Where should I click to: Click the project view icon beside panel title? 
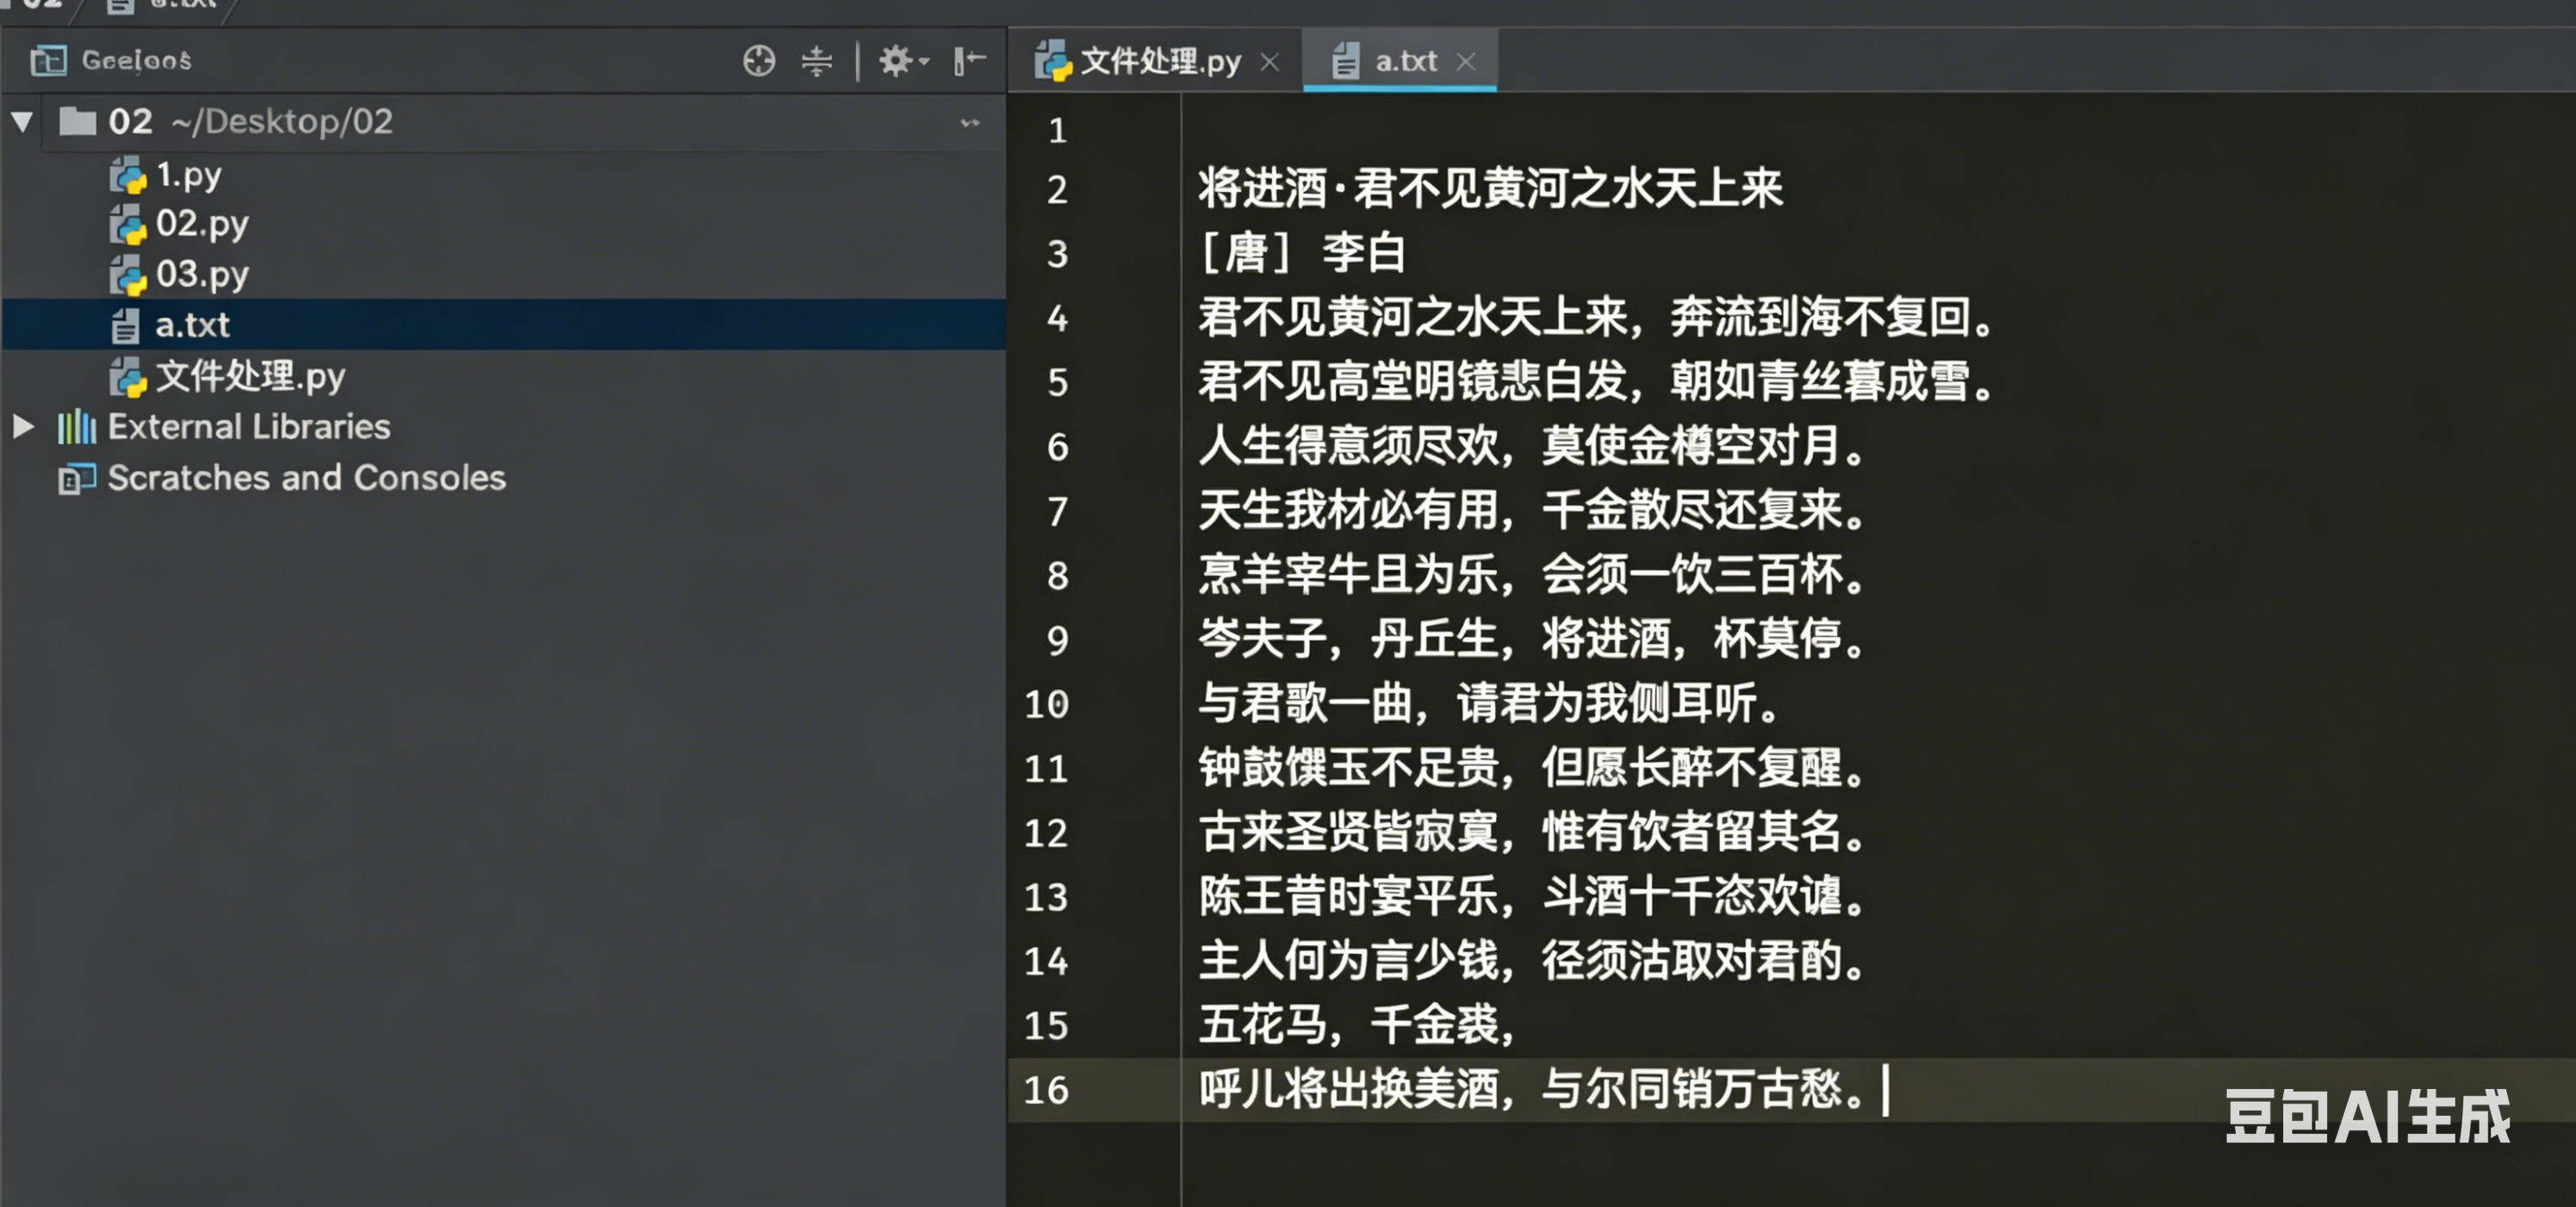click(48, 61)
